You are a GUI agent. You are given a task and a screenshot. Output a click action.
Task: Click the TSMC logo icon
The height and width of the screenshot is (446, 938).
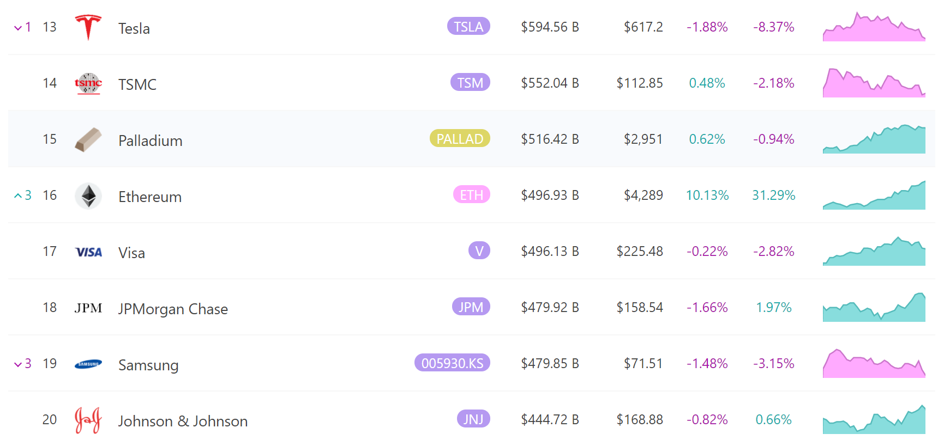click(x=88, y=83)
